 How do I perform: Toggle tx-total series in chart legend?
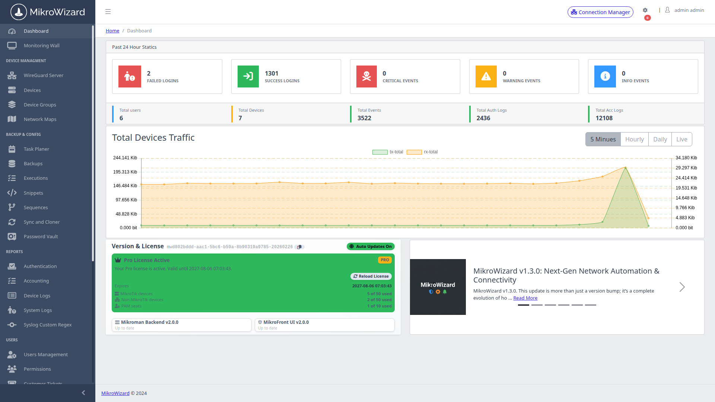(x=388, y=152)
